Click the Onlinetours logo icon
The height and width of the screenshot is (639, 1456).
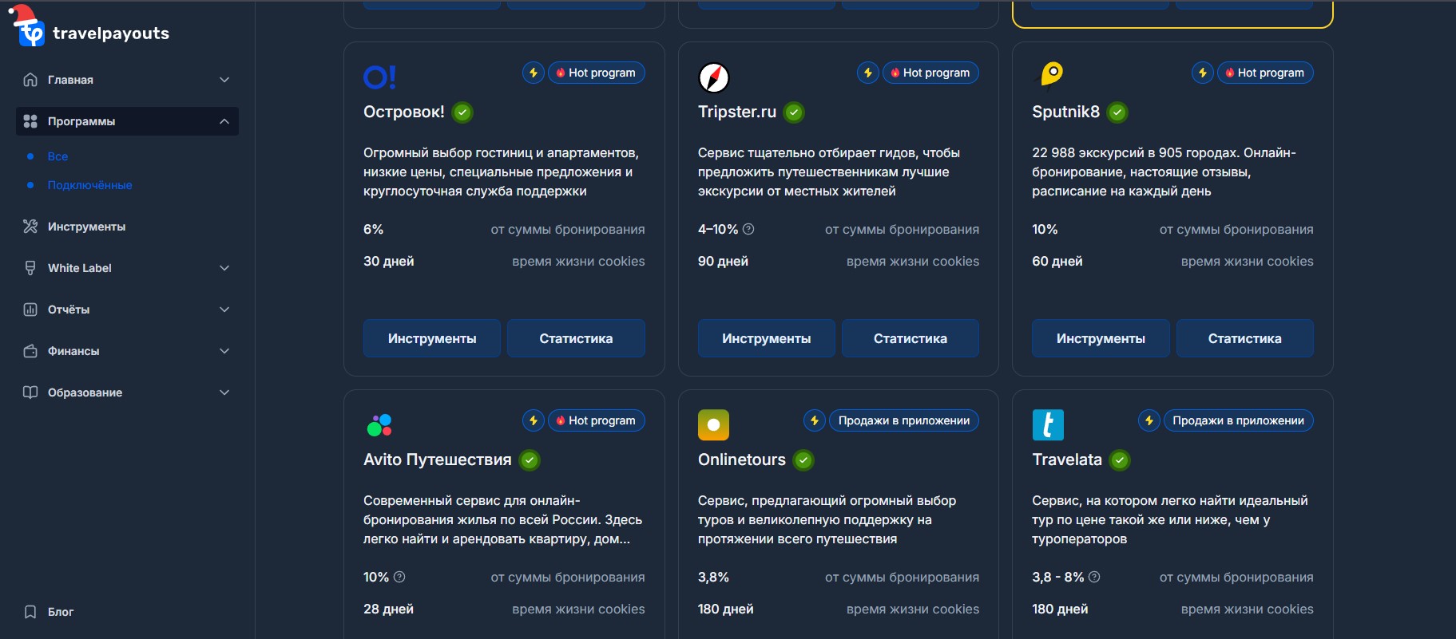point(713,425)
